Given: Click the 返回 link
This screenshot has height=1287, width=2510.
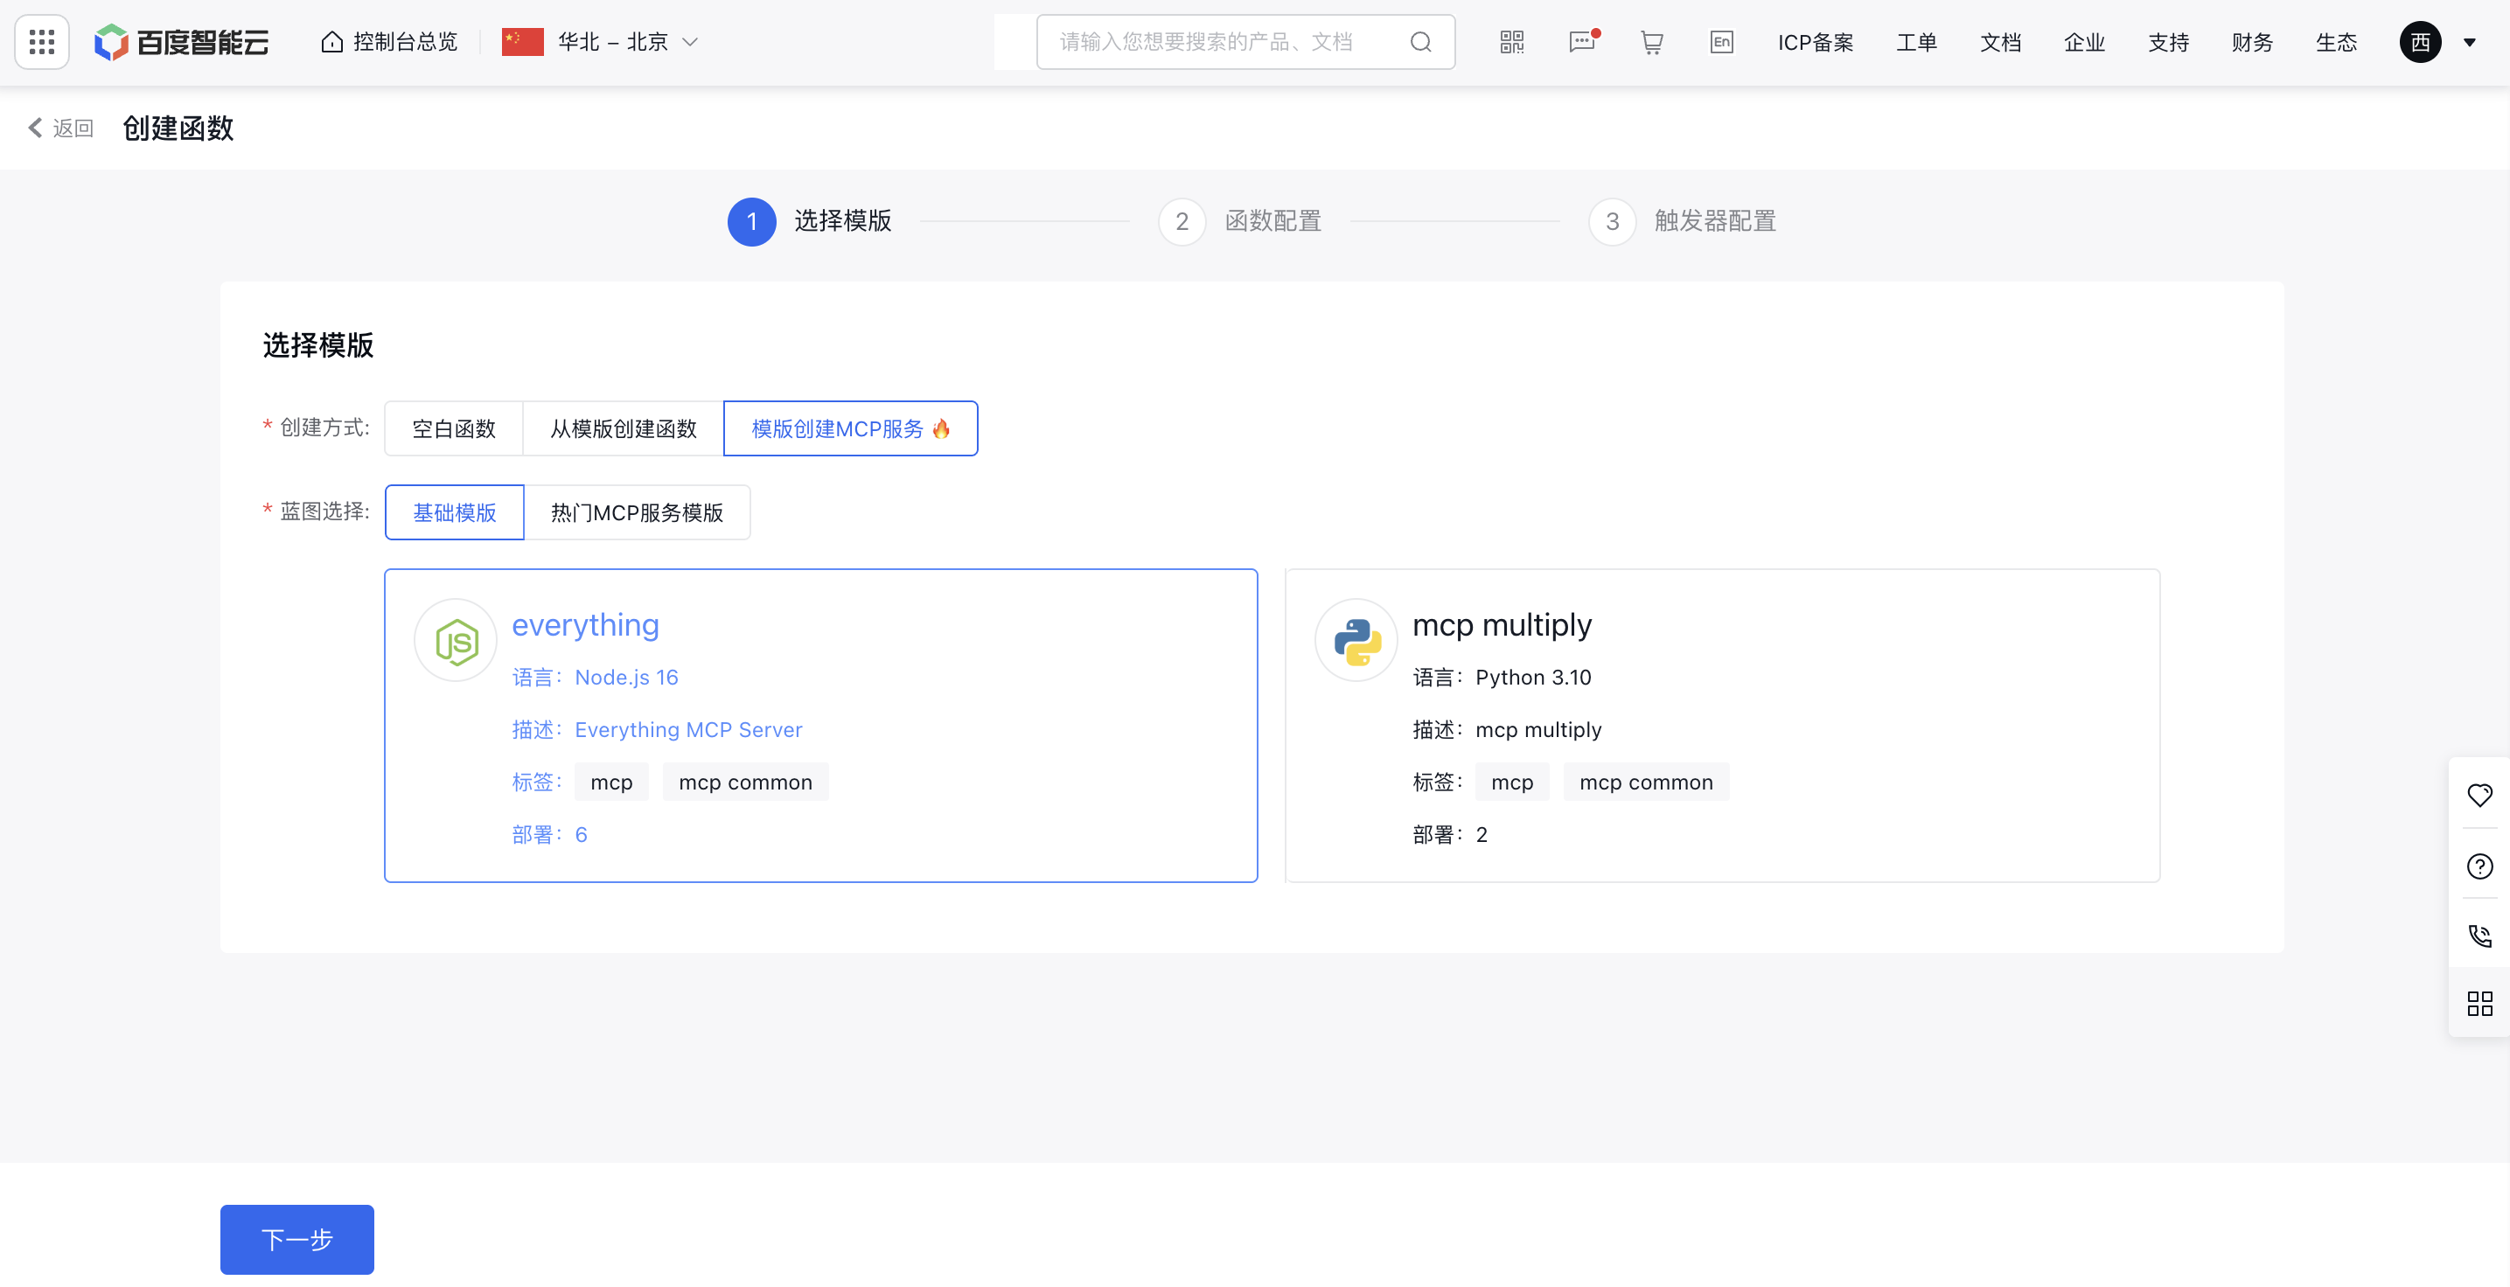Looking at the screenshot, I should 73,128.
